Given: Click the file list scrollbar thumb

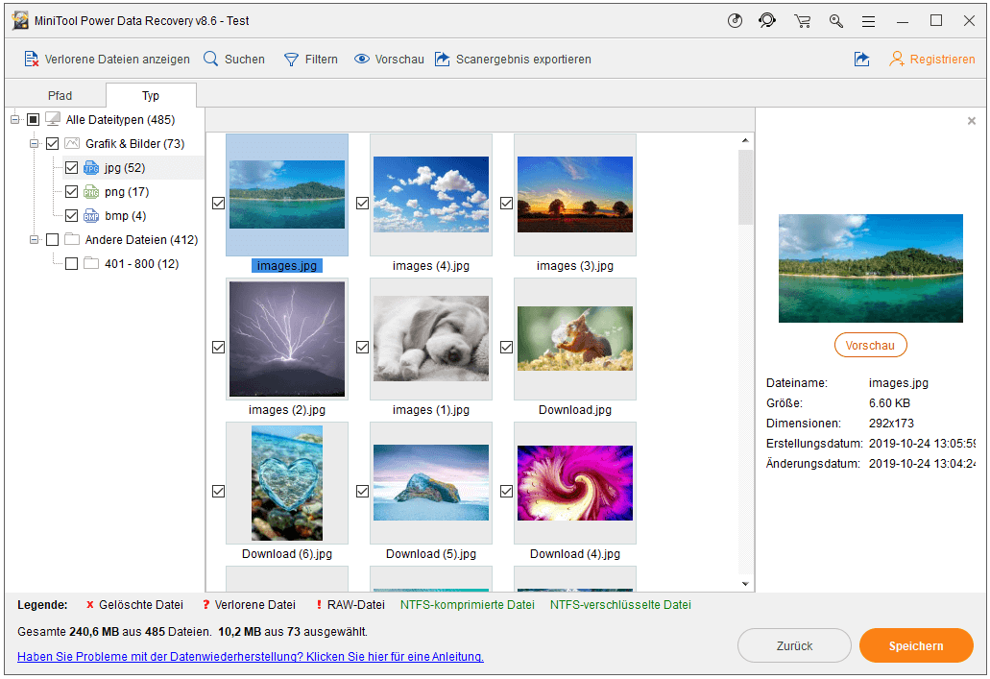Looking at the screenshot, I should 745,187.
